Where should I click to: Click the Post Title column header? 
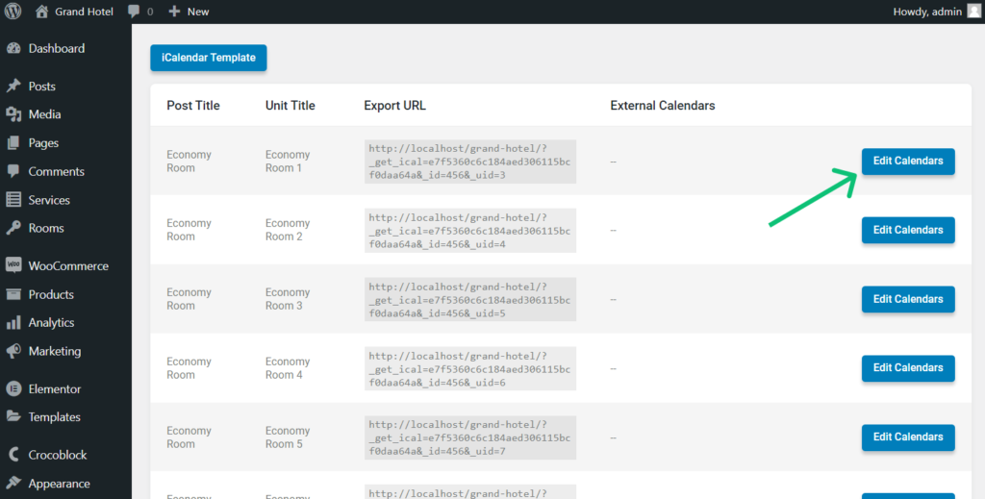point(192,106)
